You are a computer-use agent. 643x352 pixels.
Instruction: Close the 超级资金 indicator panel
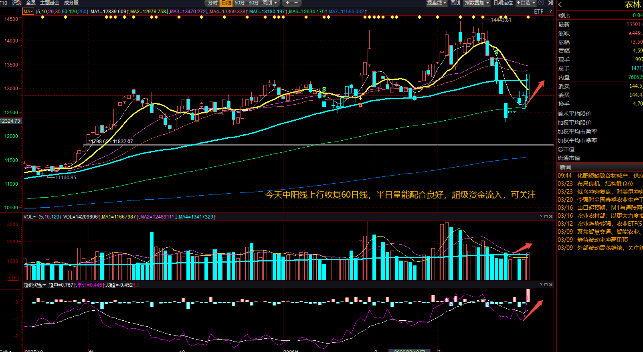pyautogui.click(x=551, y=285)
